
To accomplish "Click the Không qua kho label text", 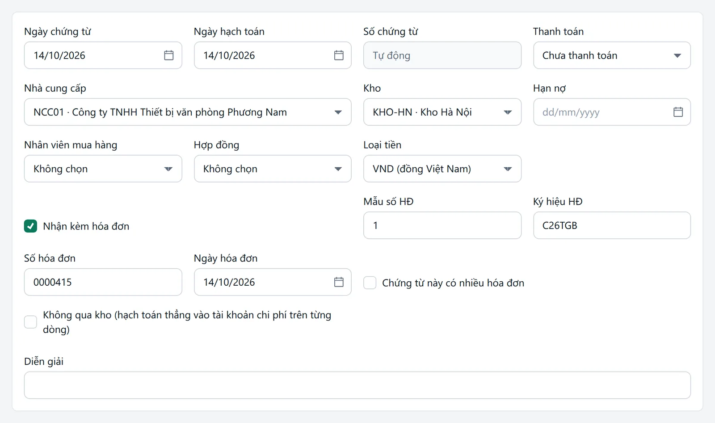I will (x=187, y=322).
